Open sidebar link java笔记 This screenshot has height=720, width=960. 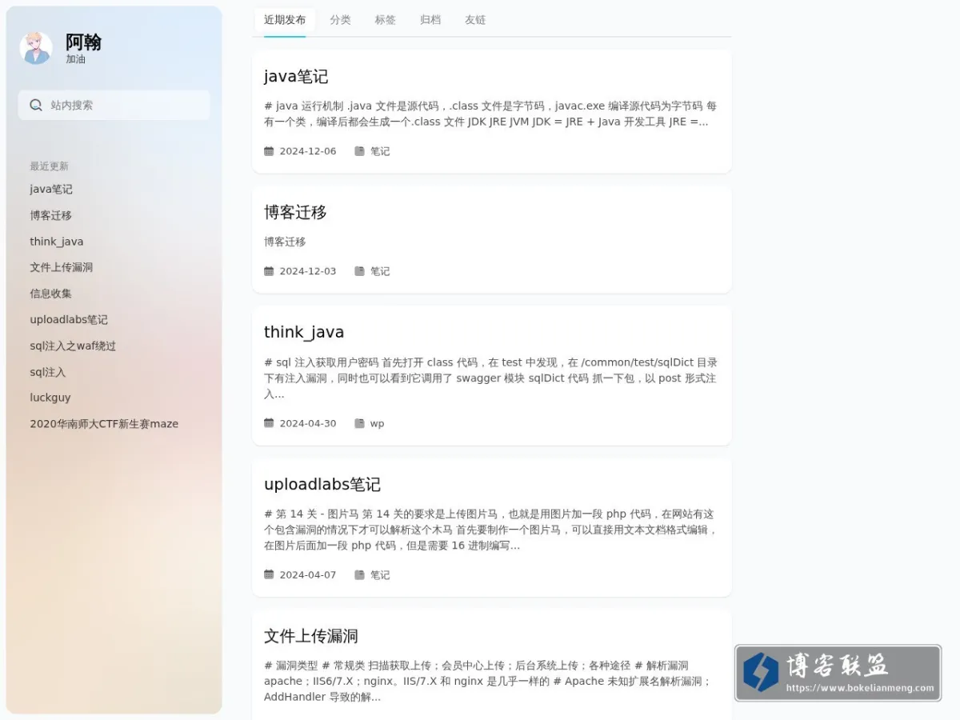pos(51,189)
